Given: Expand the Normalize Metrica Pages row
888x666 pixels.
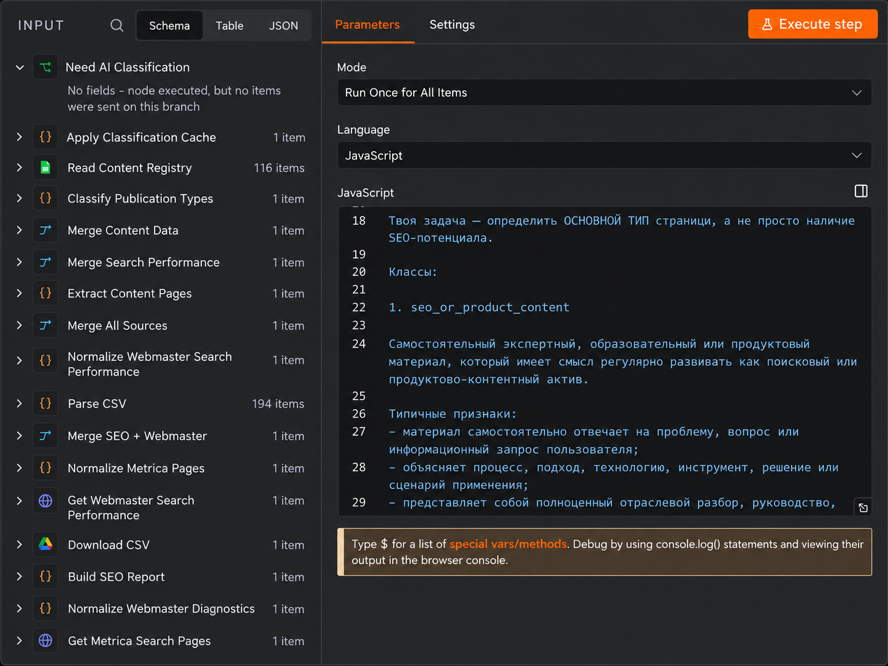Looking at the screenshot, I should coord(20,468).
